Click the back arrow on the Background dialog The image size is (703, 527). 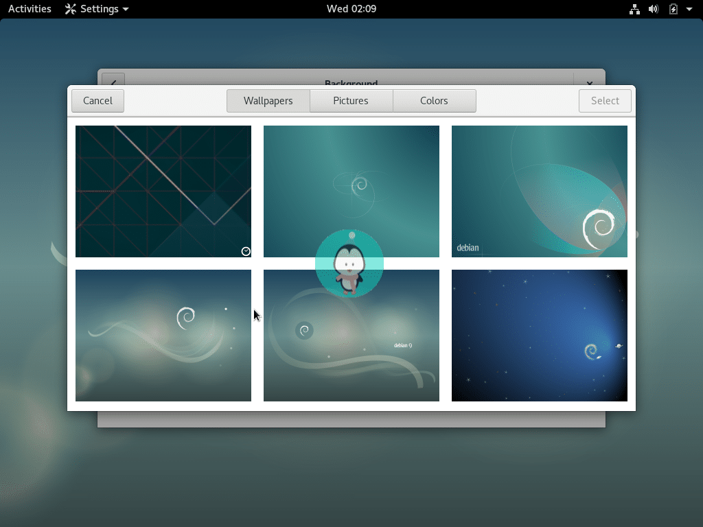pos(113,83)
